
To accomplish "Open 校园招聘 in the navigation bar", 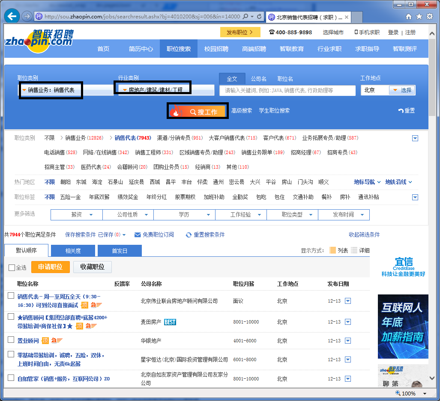I will 216,49.
